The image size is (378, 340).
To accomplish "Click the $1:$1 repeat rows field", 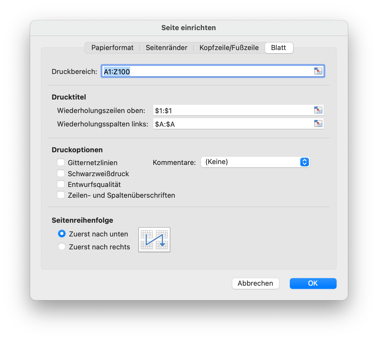I will (x=229, y=110).
